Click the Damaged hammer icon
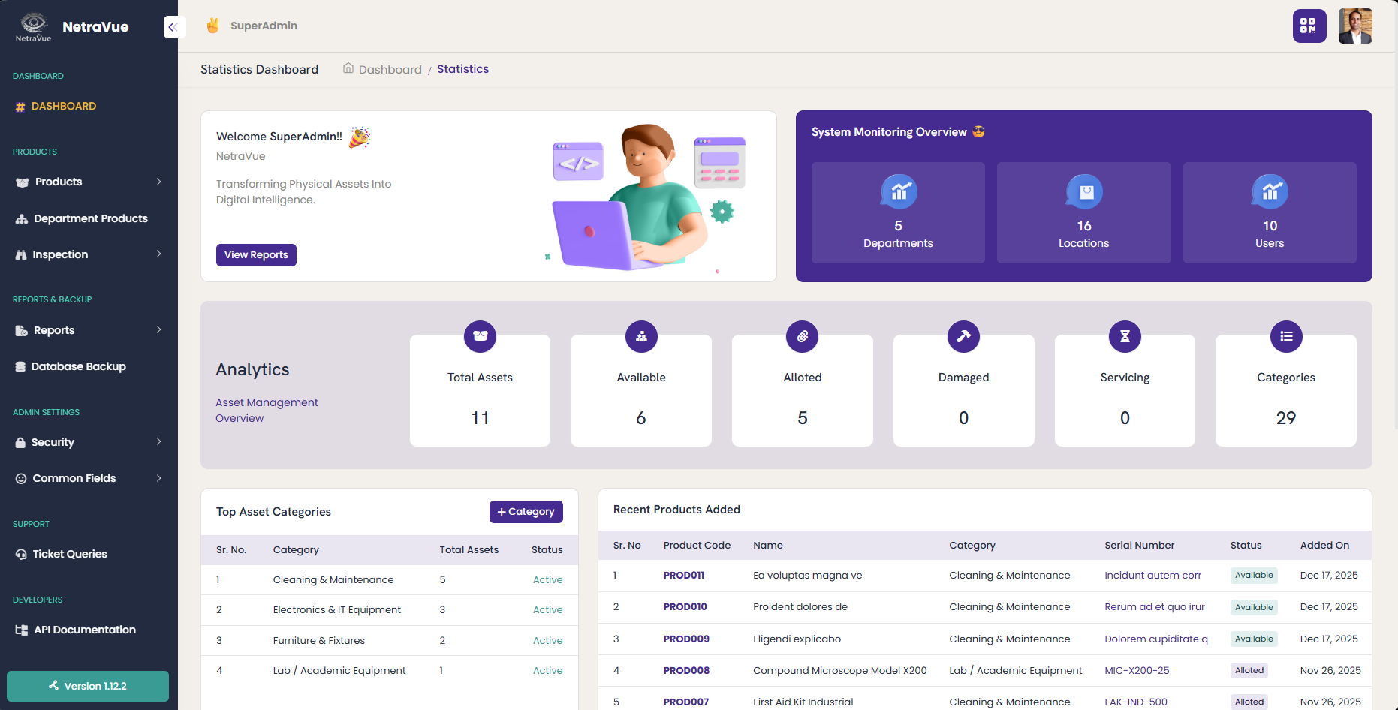Image resolution: width=1398 pixels, height=710 pixels. tap(963, 336)
